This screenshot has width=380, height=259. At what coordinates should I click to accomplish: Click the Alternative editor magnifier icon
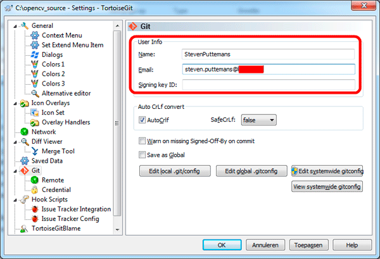(x=35, y=93)
